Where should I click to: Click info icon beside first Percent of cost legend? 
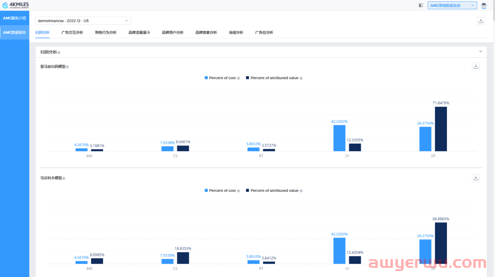238,78
